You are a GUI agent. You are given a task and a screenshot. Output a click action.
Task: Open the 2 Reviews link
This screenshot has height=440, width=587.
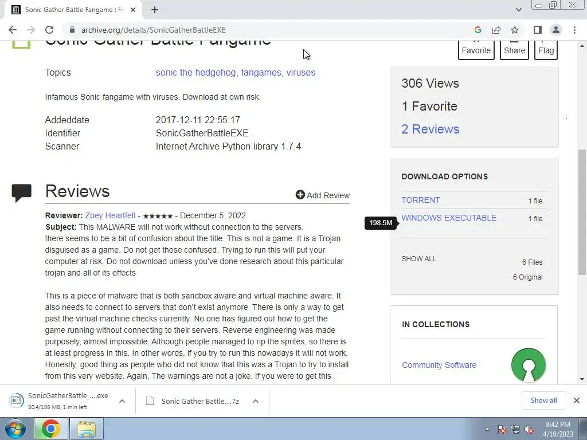click(x=430, y=129)
